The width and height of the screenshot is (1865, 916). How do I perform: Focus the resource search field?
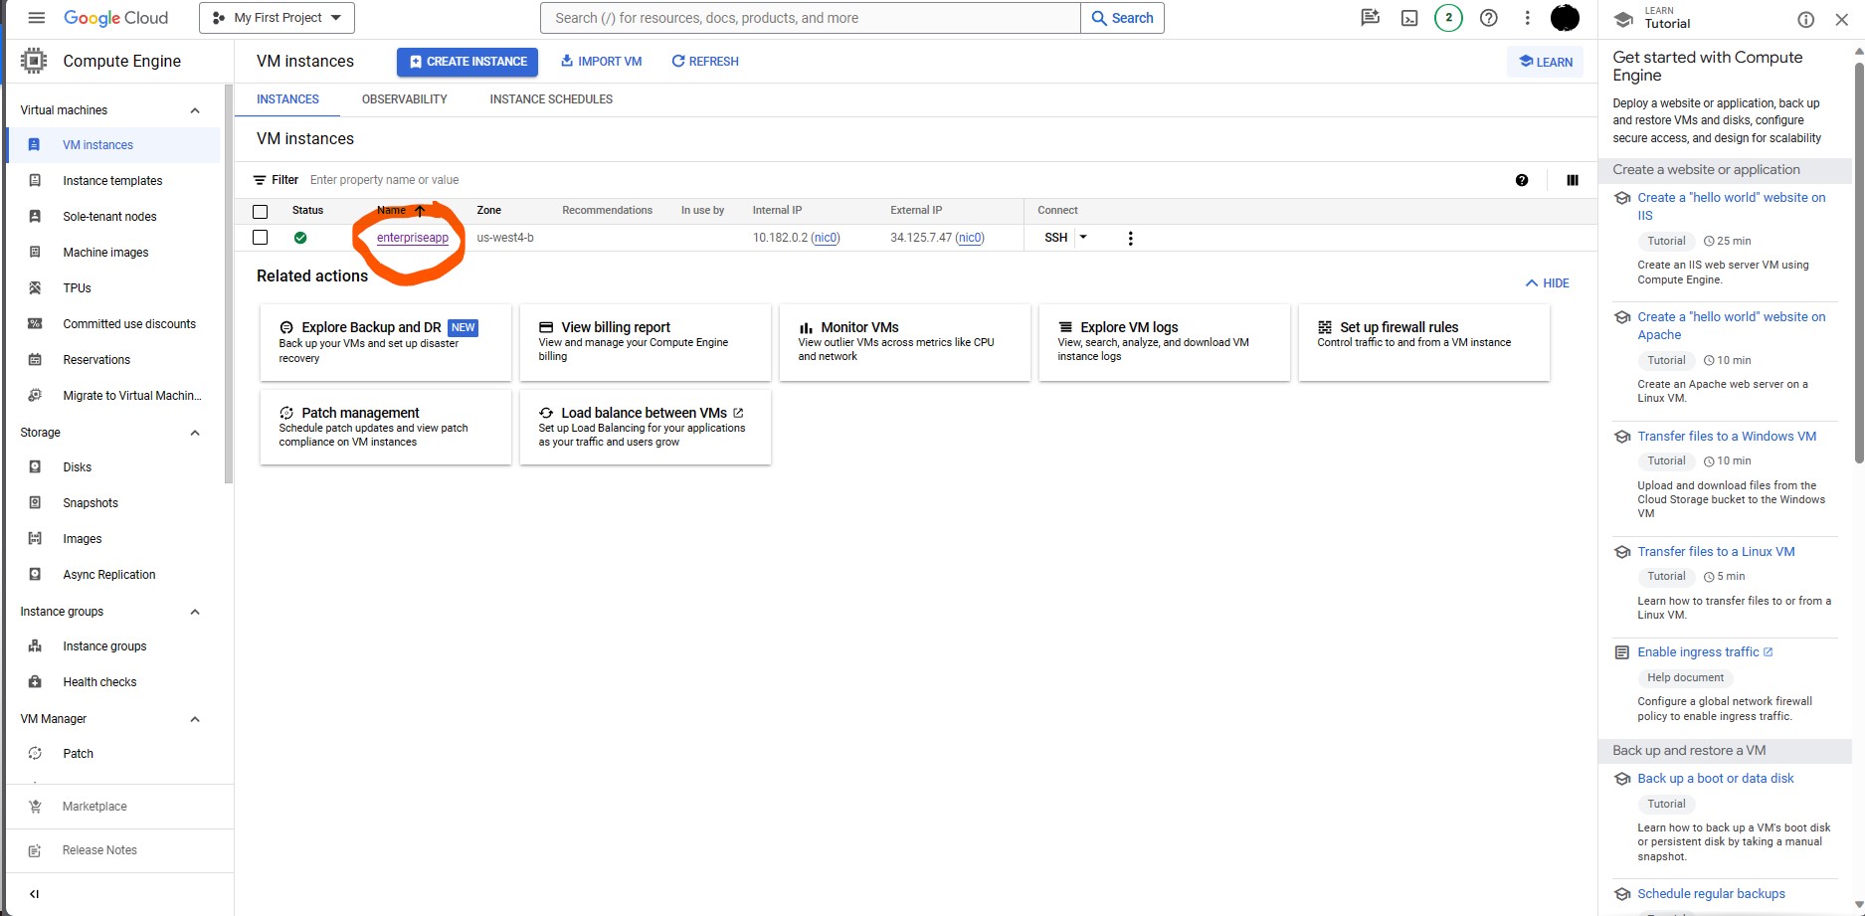pos(811,18)
